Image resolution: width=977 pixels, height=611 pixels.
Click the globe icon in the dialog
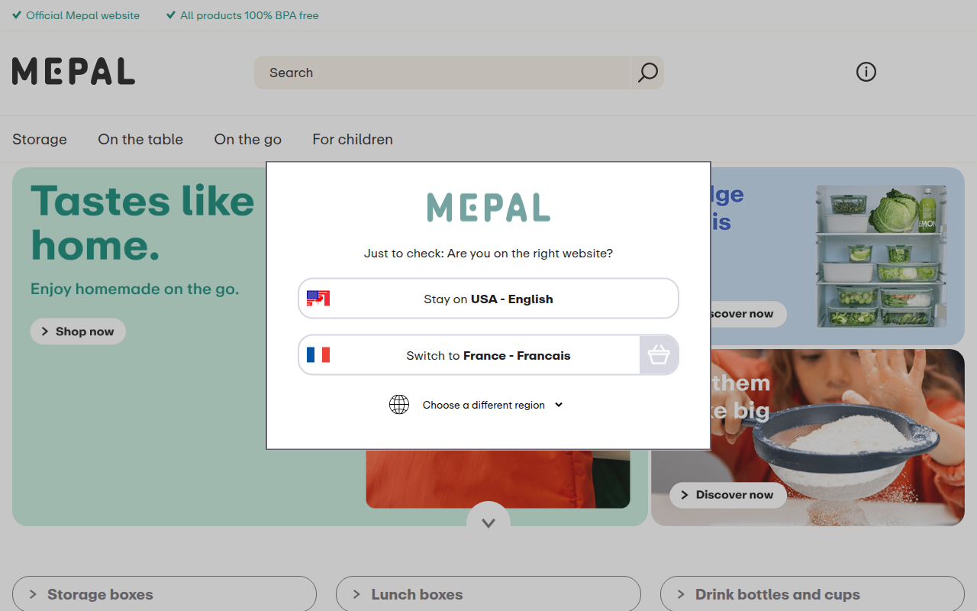(x=399, y=405)
